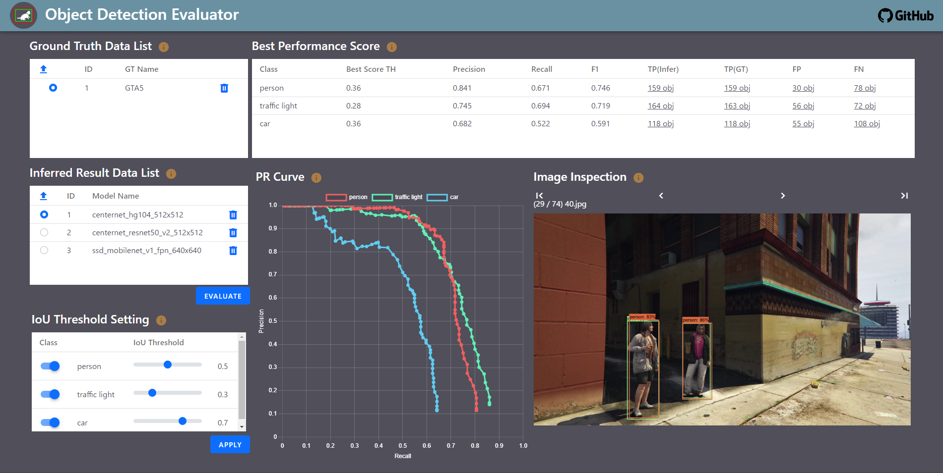
Task: Click the inspected image 40.jpg
Action: (x=722, y=319)
